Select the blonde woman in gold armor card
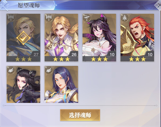The width and height of the screenshot is (161, 127). 61,38
